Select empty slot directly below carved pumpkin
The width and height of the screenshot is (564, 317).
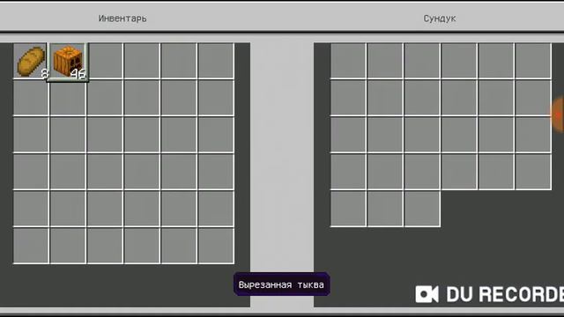68,99
